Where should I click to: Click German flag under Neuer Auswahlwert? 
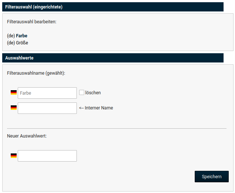pyautogui.click(x=14, y=156)
